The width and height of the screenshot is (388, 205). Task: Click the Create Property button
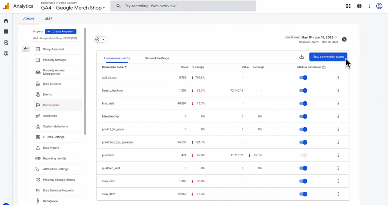(x=61, y=32)
